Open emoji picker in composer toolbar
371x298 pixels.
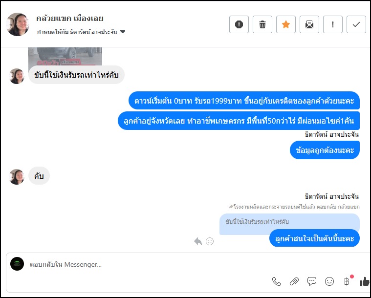[329, 281]
